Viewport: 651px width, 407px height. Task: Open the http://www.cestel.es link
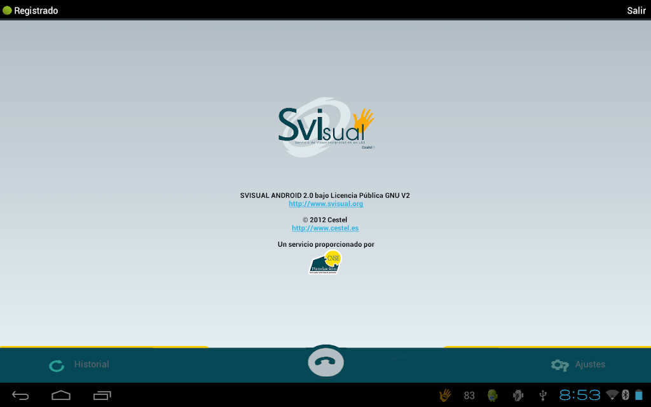[x=325, y=228]
